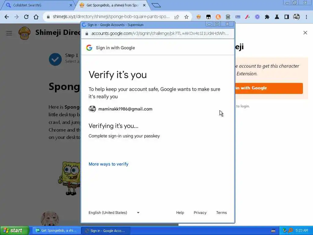
Task: Switch to Sign in - Google Accounts taskbar item
Action: point(106,231)
